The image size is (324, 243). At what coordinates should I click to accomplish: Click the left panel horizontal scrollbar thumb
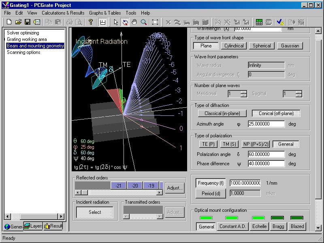click(39, 217)
